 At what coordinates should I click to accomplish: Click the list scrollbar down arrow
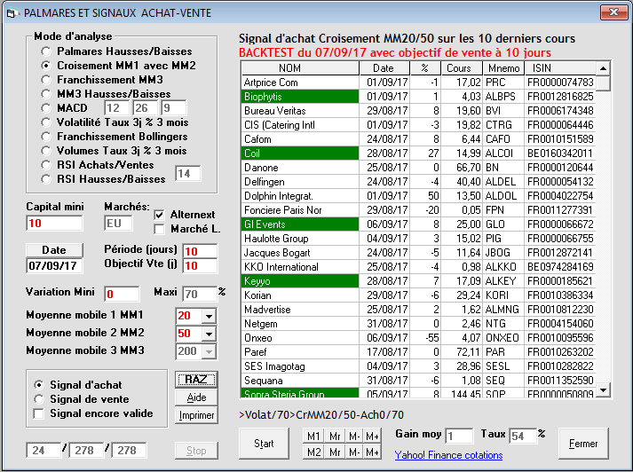pyautogui.click(x=603, y=390)
